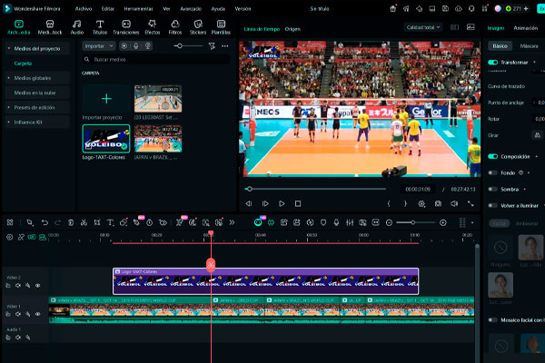Click the undo arrow in timeline toolbar
Image resolution: width=545 pixels, height=363 pixels.
tap(45, 222)
